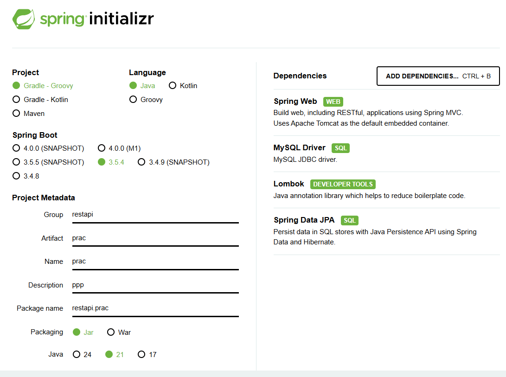Screen dimensions: 506x377
Task: Select Java version 21
Action: click(x=115, y=354)
